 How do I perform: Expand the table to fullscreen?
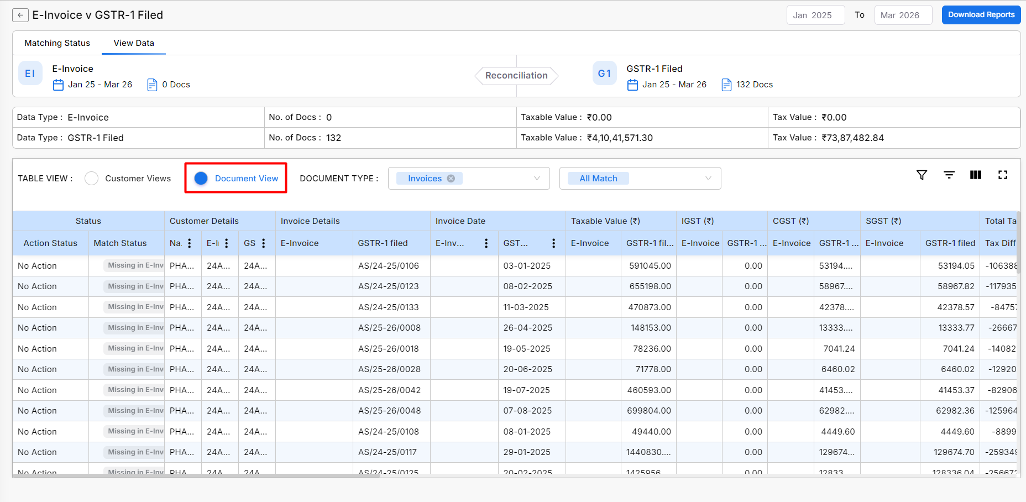(x=1003, y=175)
